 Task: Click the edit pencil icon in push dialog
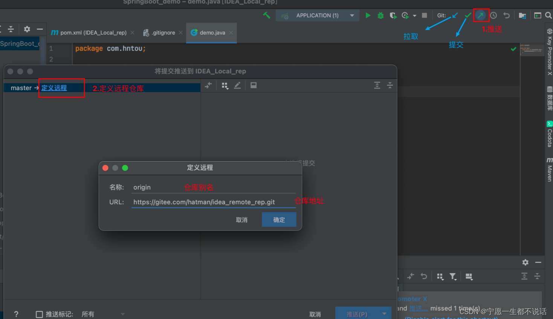click(x=237, y=85)
